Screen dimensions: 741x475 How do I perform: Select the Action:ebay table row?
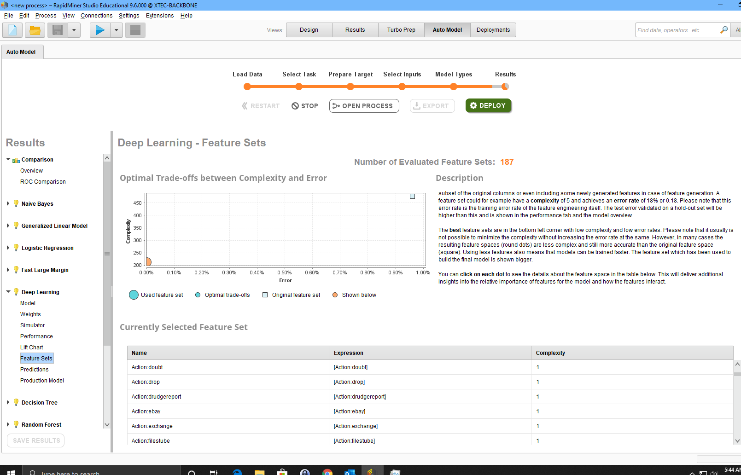(430, 411)
